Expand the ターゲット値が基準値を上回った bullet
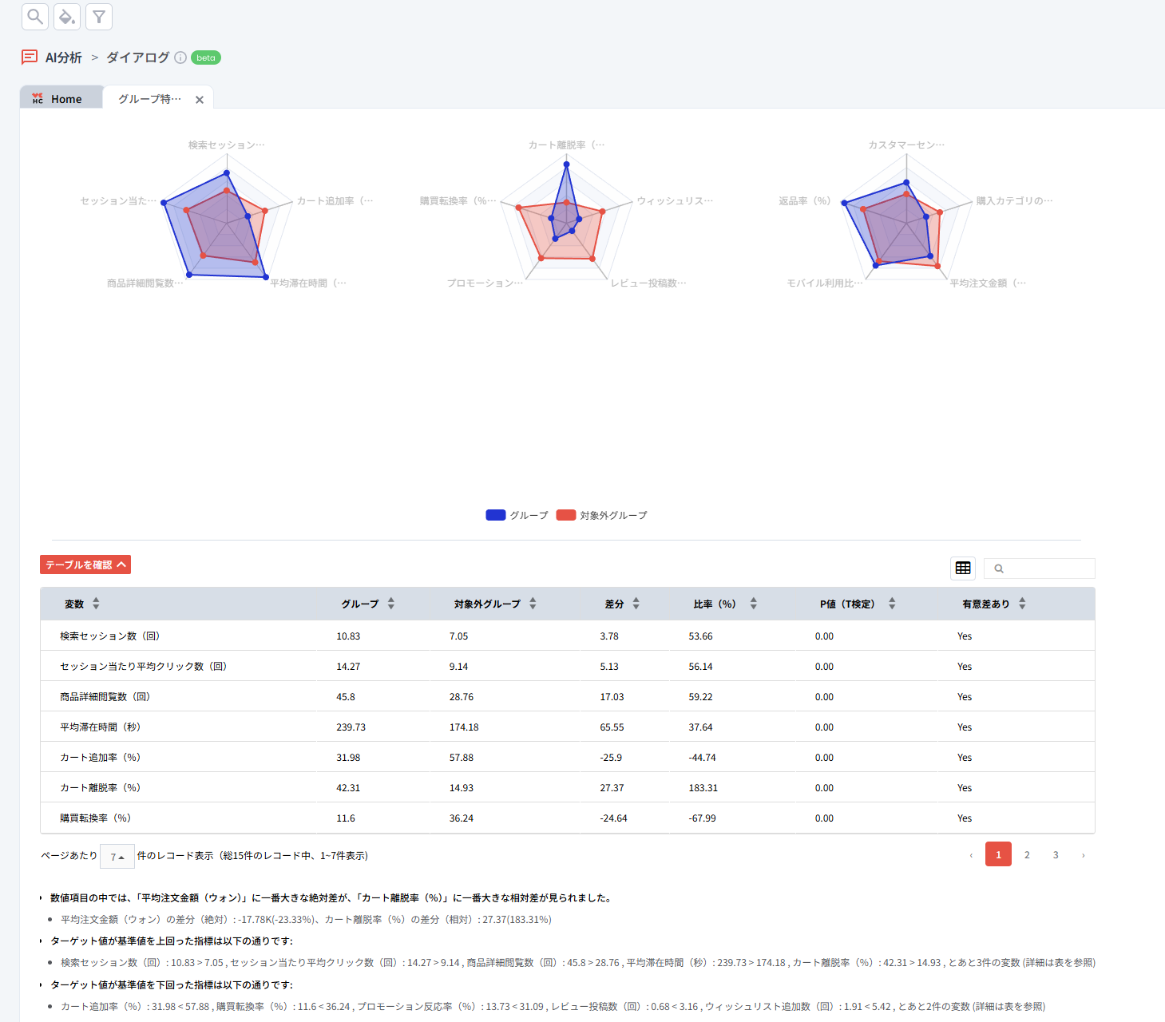The image size is (1165, 1022). pyautogui.click(x=42, y=941)
